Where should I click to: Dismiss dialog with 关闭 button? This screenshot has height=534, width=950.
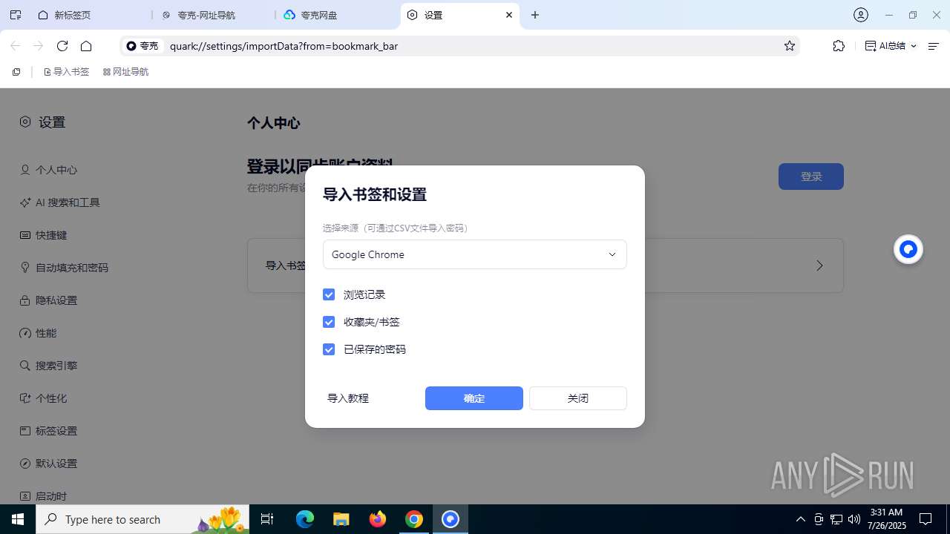(578, 398)
